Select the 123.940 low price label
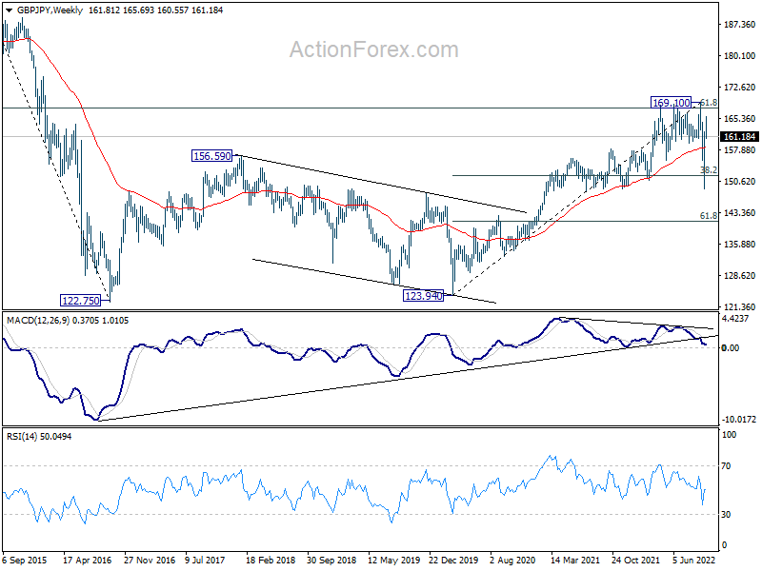 pyautogui.click(x=424, y=295)
